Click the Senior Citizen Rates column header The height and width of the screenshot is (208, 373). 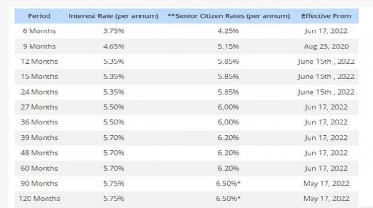(228, 16)
